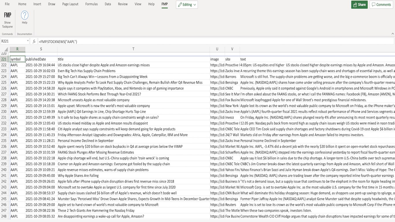Click the Yahoo Finance site cell in row 240
The image size is (395, 222).
[x=232, y=170]
